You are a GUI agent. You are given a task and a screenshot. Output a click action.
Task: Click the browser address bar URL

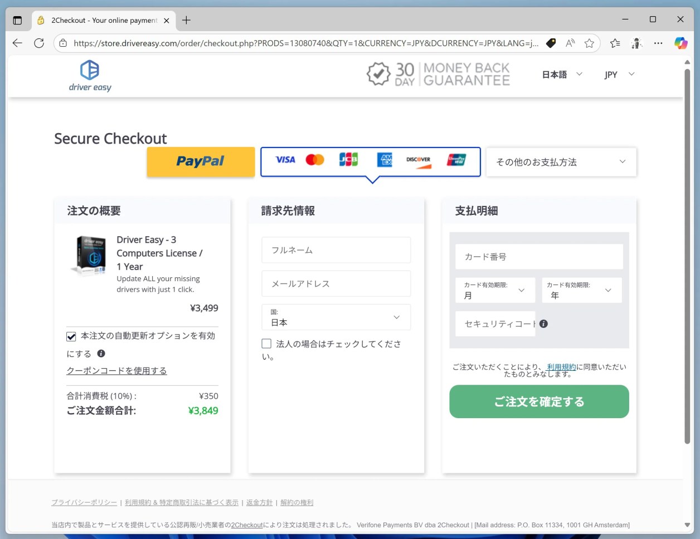(306, 43)
